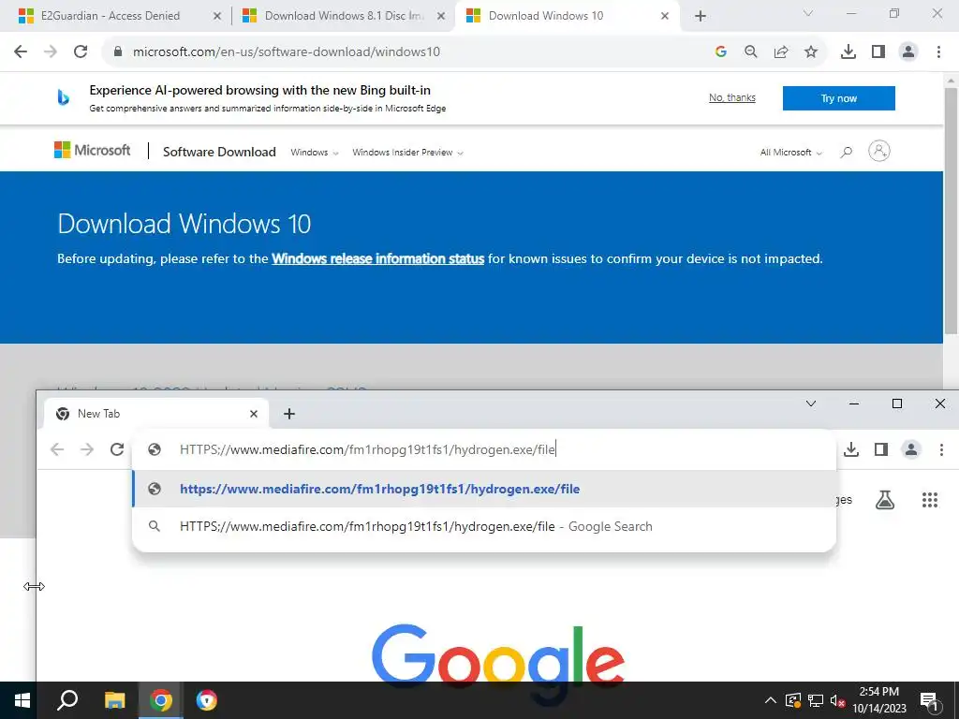
Task: Open Chrome Labs flask icon
Action: pyautogui.click(x=885, y=500)
